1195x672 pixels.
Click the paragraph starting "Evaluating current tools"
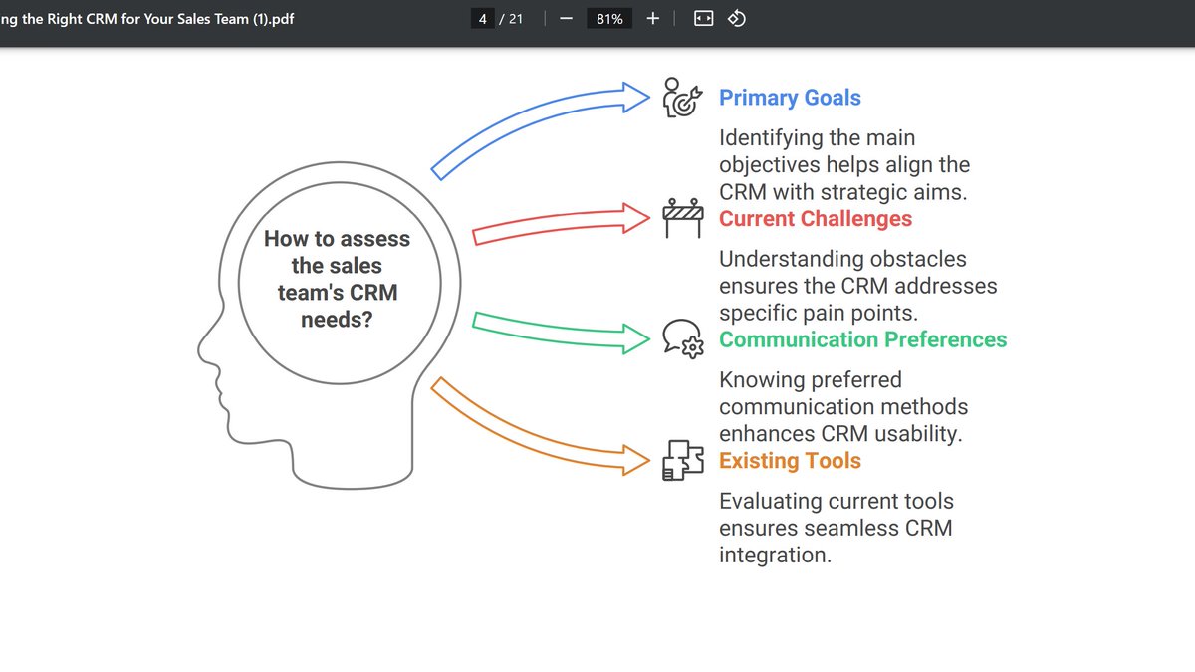[836, 528]
